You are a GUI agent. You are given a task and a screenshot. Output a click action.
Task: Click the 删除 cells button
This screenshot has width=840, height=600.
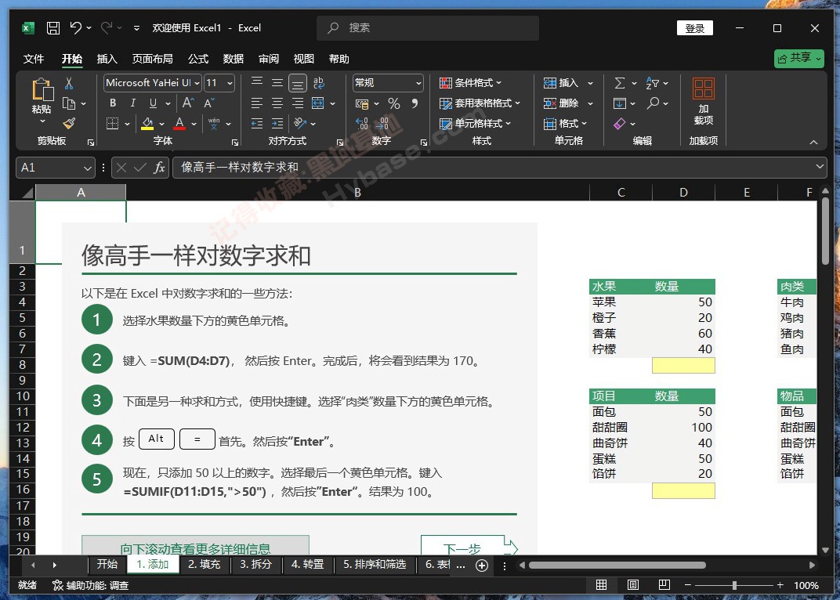[568, 103]
